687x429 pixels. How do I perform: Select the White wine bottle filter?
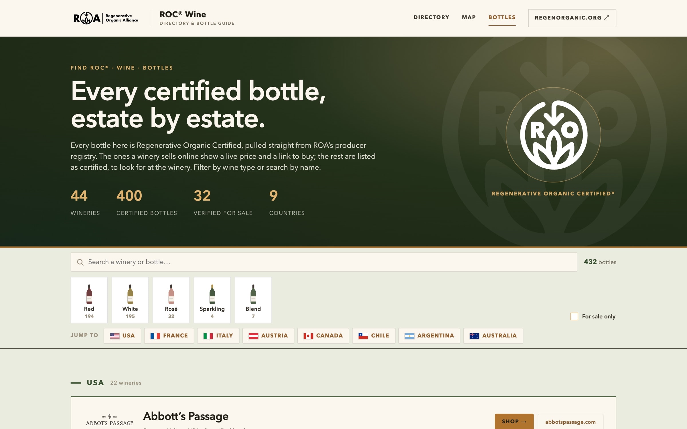click(x=130, y=300)
